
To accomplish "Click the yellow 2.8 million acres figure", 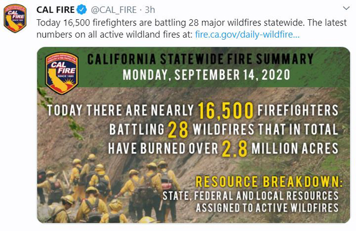I will [234, 149].
